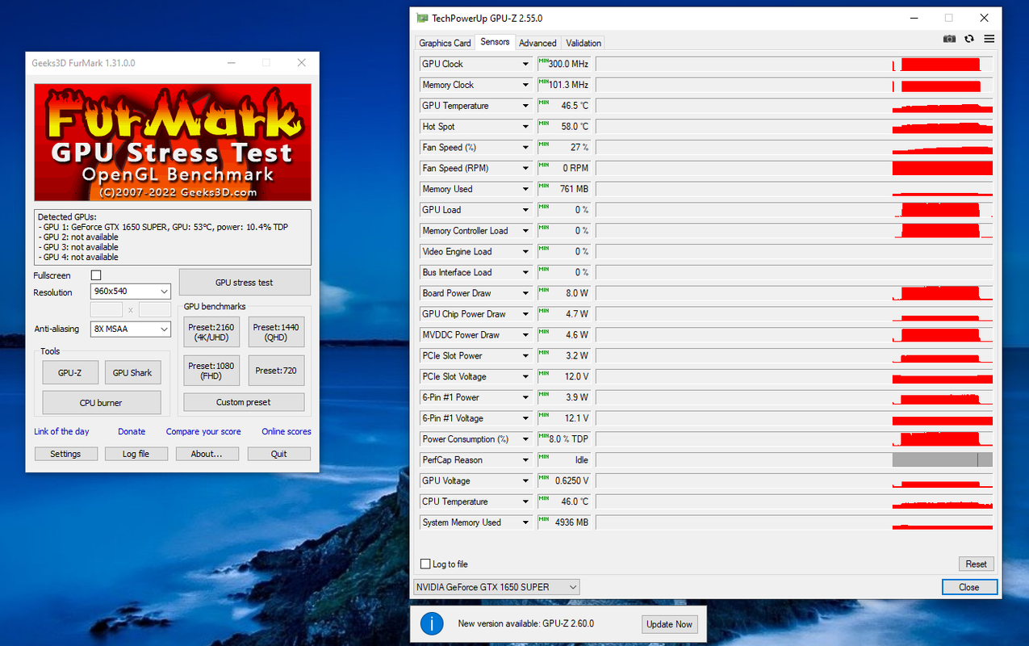
Task: Select the Sensors tab
Action: [x=495, y=42]
